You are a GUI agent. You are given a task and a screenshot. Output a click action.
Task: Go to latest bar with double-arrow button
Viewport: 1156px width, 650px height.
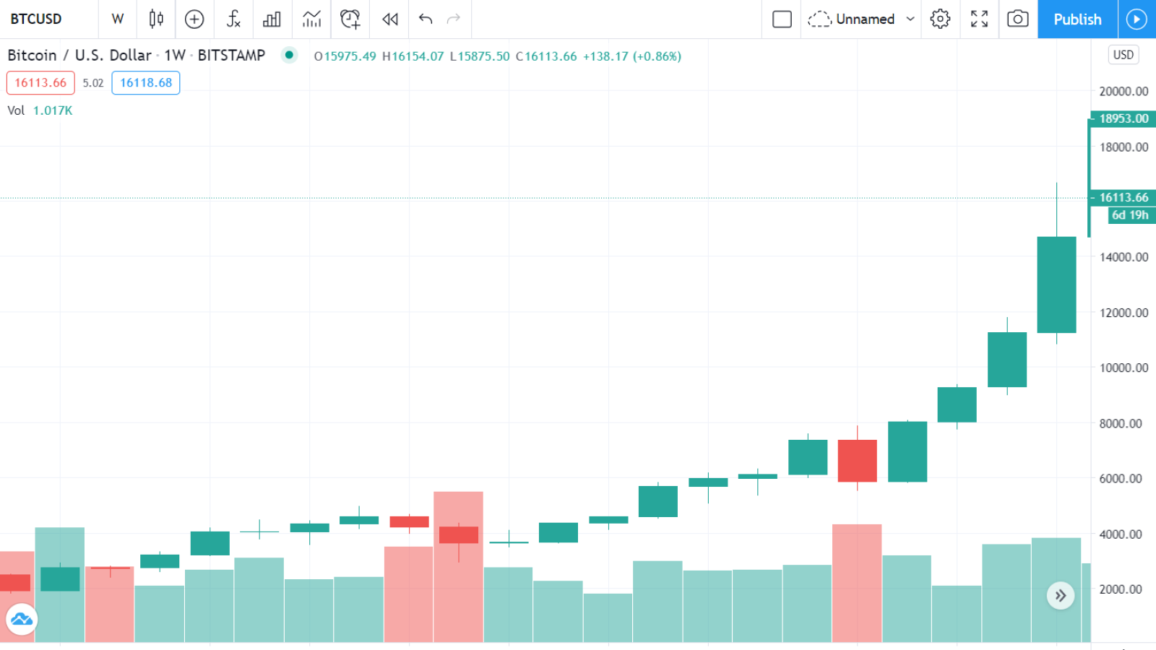[1061, 596]
